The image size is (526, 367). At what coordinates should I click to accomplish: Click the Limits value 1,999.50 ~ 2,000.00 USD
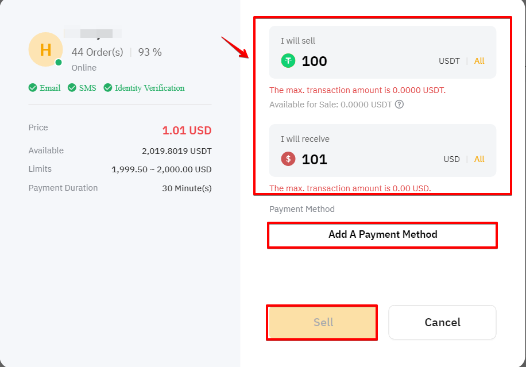(161, 169)
